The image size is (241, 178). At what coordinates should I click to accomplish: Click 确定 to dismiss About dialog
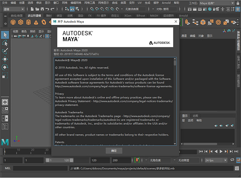114,151
